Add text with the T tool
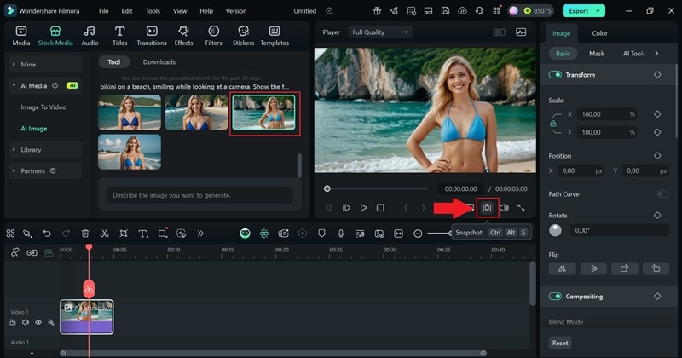Viewport: 682px width, 358px height. [142, 234]
